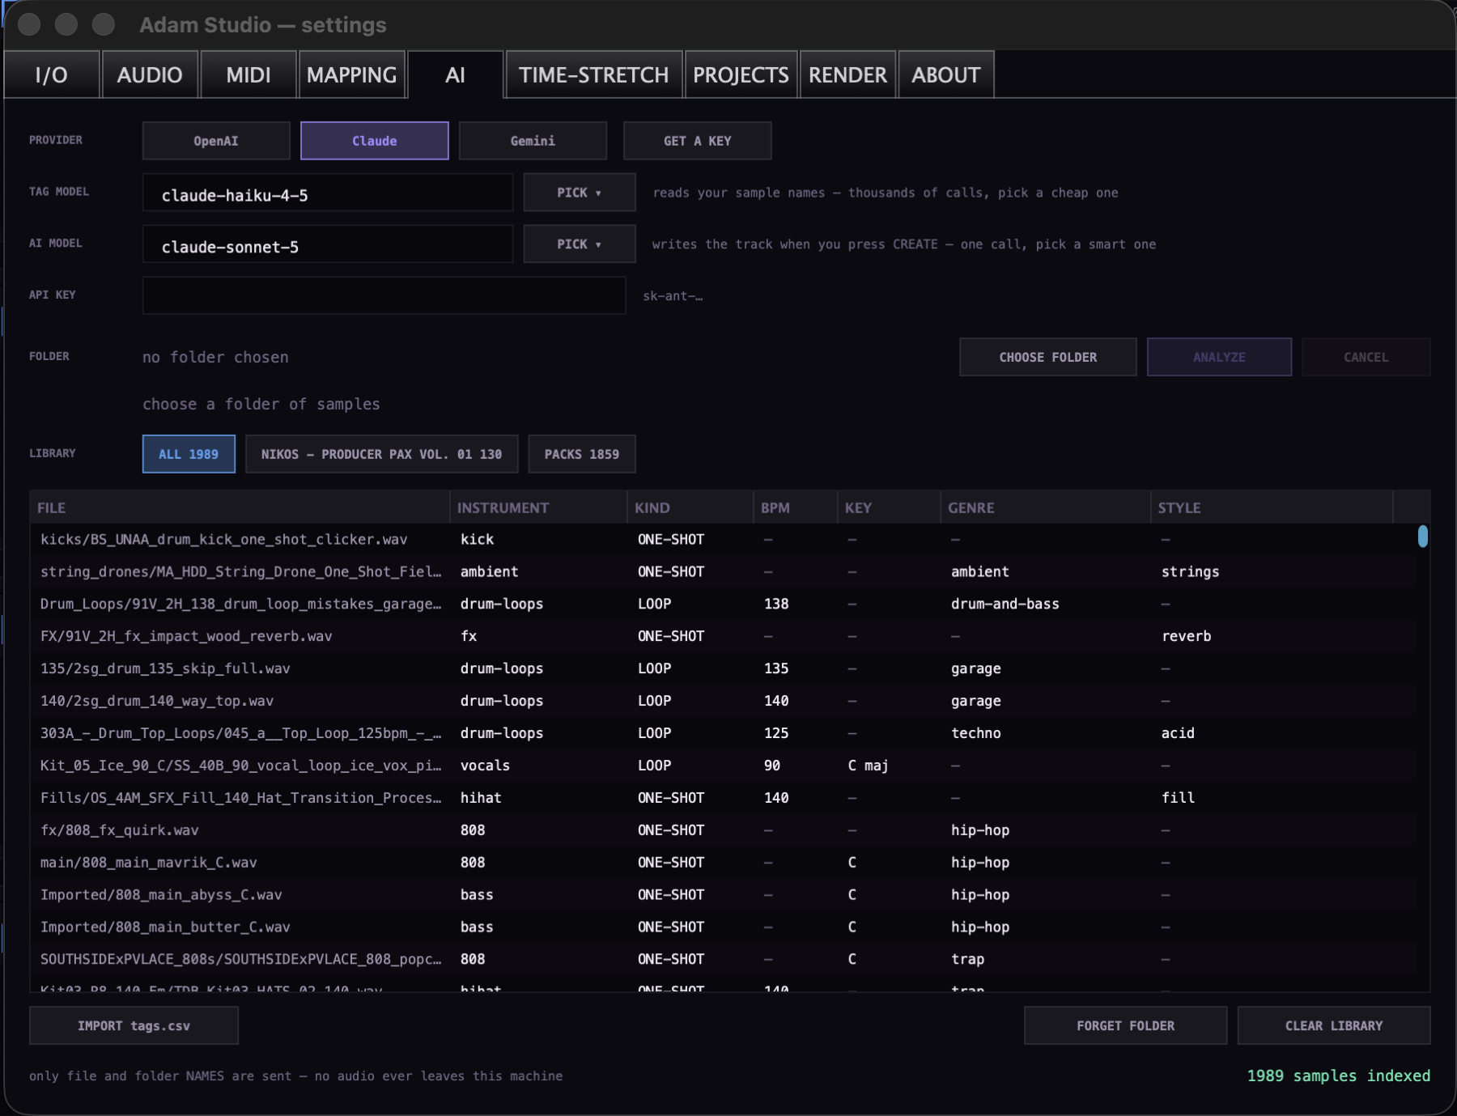Switch to the PROJECTS tab
This screenshot has height=1116, width=1457.
741,74
